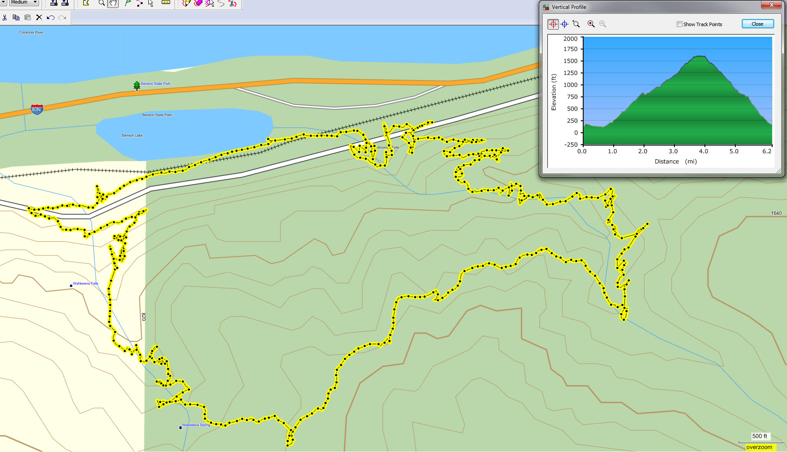Click the track draw Pencil tool
787x452 pixels.
click(186, 4)
